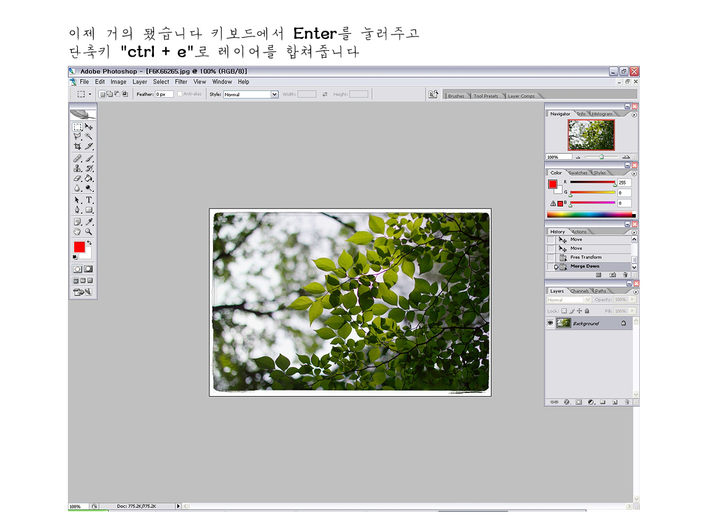Hide the Background layer eye icon
Viewport: 714px width, 521px height.
(x=551, y=323)
